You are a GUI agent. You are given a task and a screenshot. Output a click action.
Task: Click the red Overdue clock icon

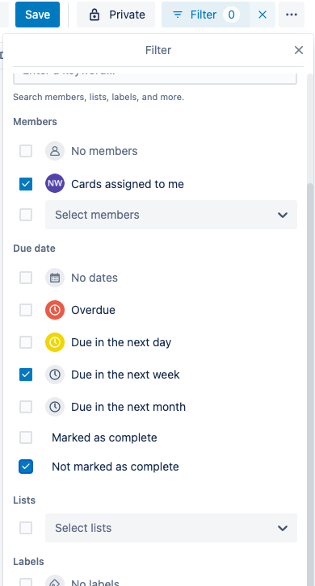(x=55, y=310)
